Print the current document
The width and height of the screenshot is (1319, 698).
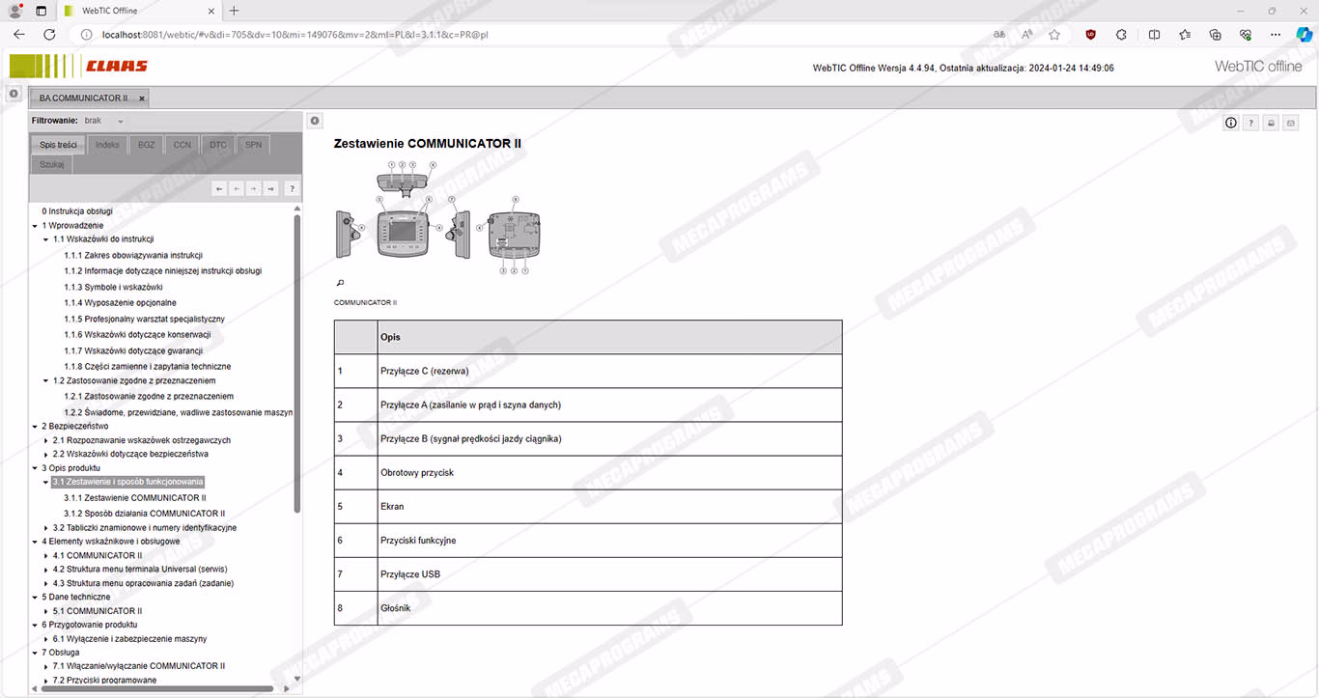[x=1271, y=123]
